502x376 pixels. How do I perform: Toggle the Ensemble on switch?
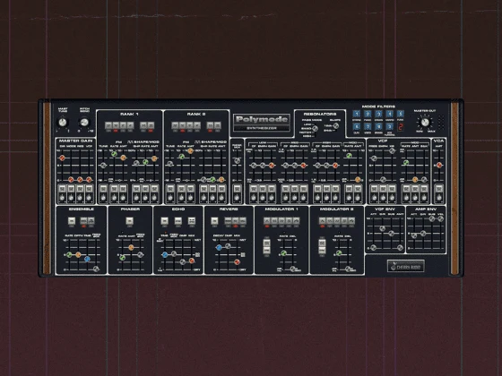[72, 220]
